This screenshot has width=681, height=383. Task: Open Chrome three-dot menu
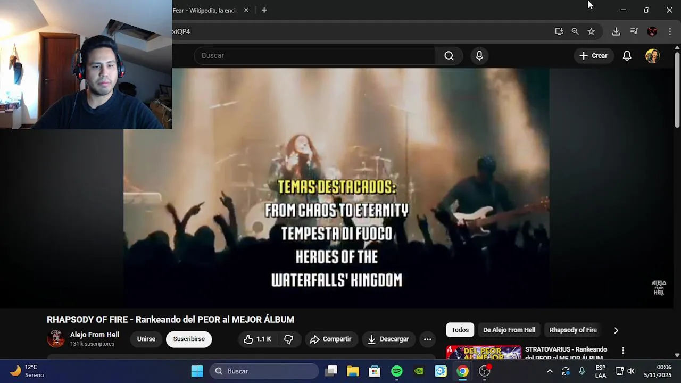tap(670, 31)
